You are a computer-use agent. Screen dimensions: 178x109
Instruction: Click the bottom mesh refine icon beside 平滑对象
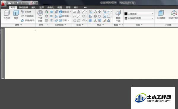(x=47, y=20)
